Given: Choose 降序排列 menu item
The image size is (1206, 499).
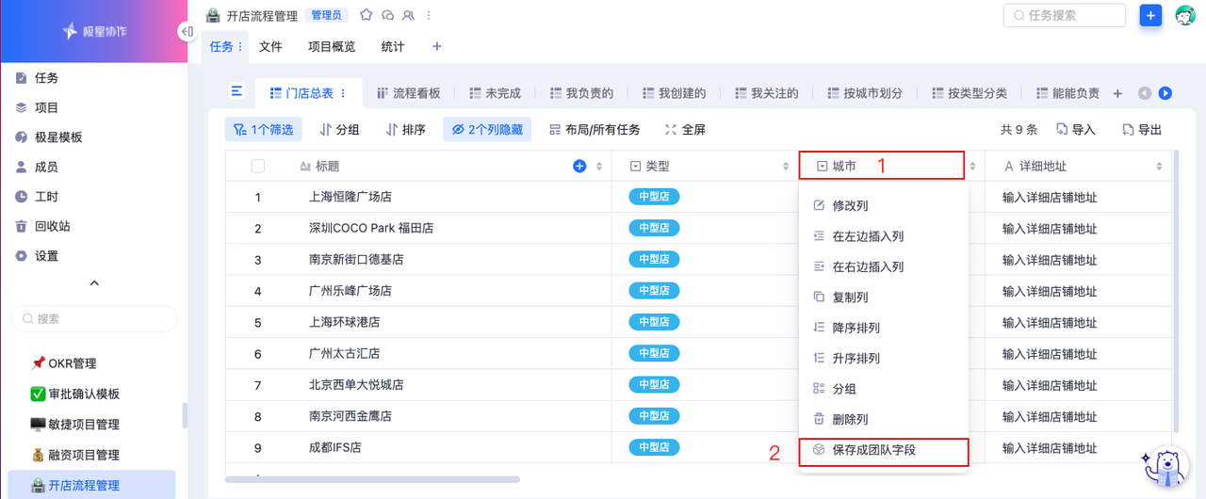Looking at the screenshot, I should 884,328.
